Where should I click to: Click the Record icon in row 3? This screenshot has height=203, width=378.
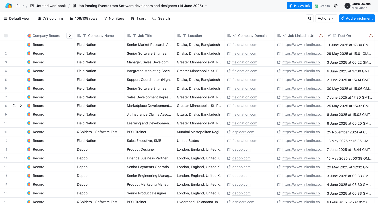(29, 62)
